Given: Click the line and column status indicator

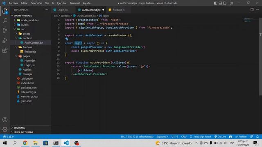Looking at the screenshot, I should [137, 137].
